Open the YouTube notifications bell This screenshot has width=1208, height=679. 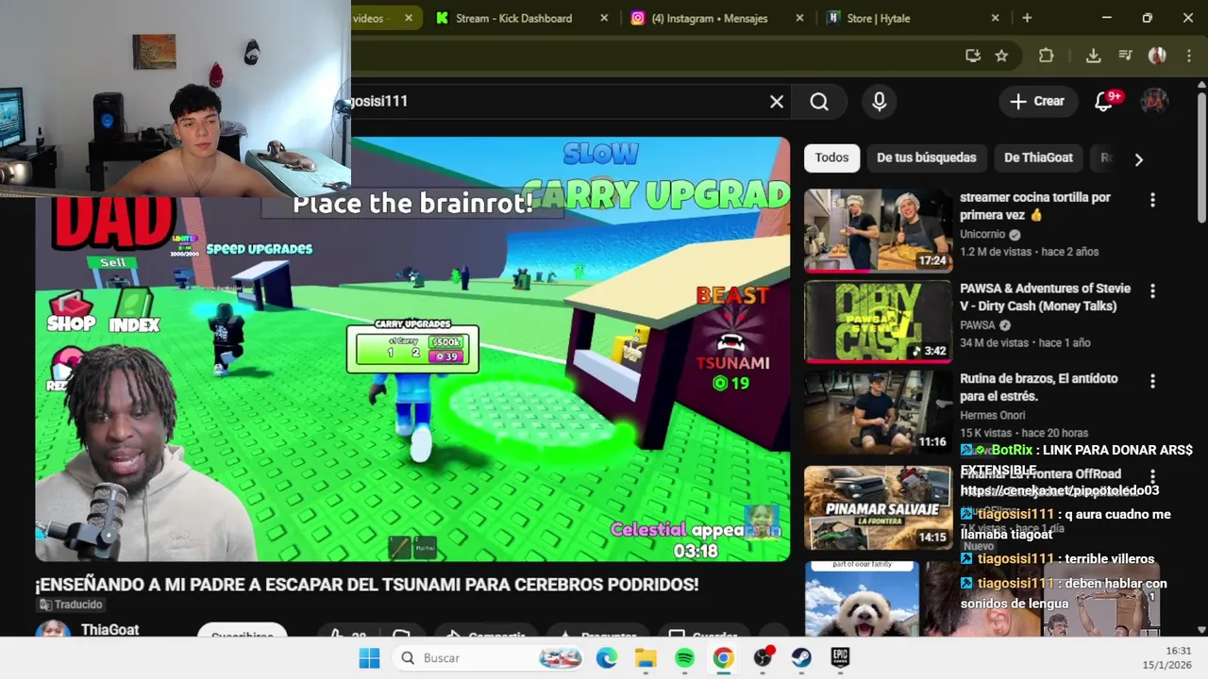point(1103,102)
